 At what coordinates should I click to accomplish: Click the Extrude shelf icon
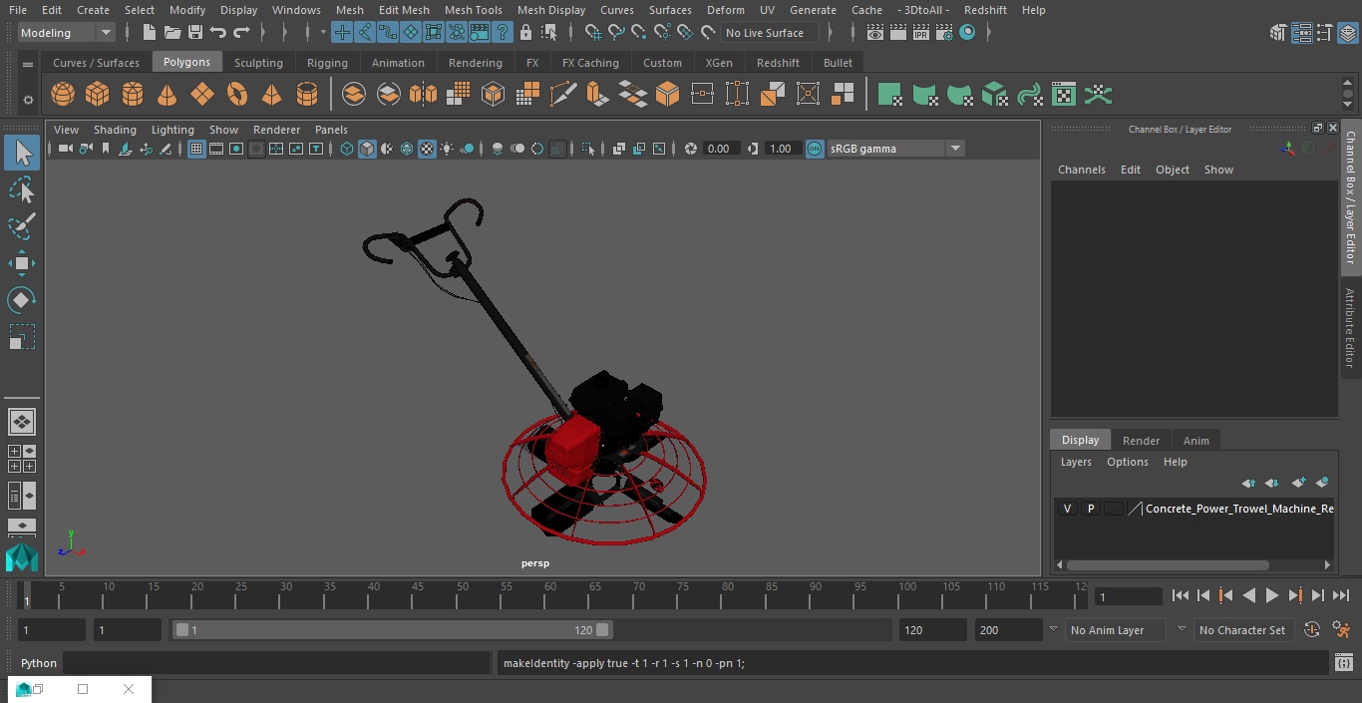[596, 95]
